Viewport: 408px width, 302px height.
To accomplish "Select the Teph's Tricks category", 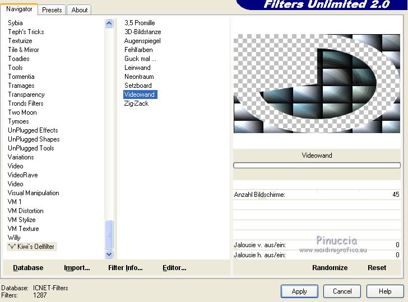I will [x=26, y=32].
